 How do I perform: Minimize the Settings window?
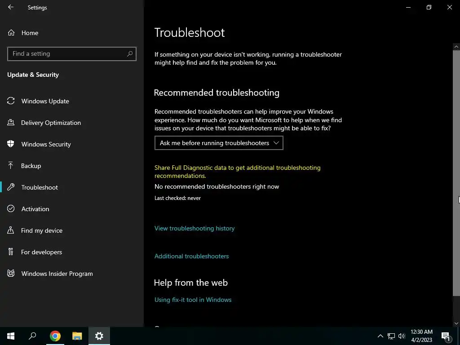(408, 7)
